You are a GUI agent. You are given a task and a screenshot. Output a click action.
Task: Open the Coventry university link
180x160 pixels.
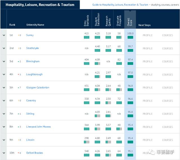(x=31, y=101)
